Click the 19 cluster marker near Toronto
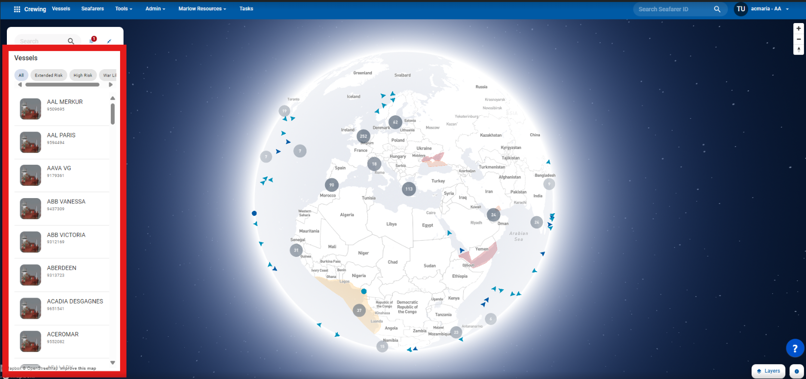This screenshot has width=806, height=379. click(284, 111)
